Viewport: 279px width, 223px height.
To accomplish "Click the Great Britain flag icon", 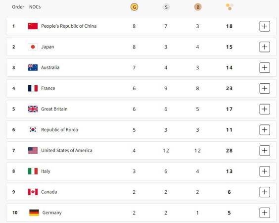I will 33,109.
